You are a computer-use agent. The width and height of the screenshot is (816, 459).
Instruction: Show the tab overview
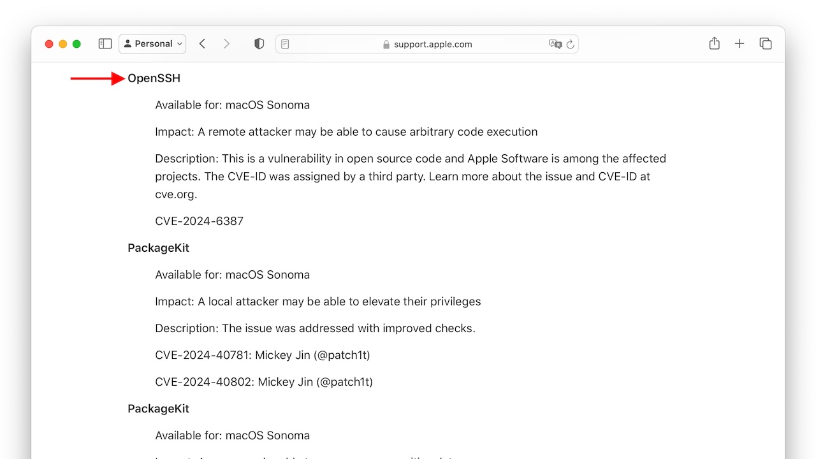766,44
